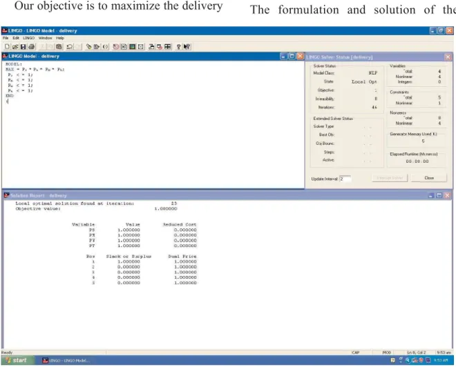Click the State Local Opt value
The image size is (456, 367).
click(x=364, y=82)
